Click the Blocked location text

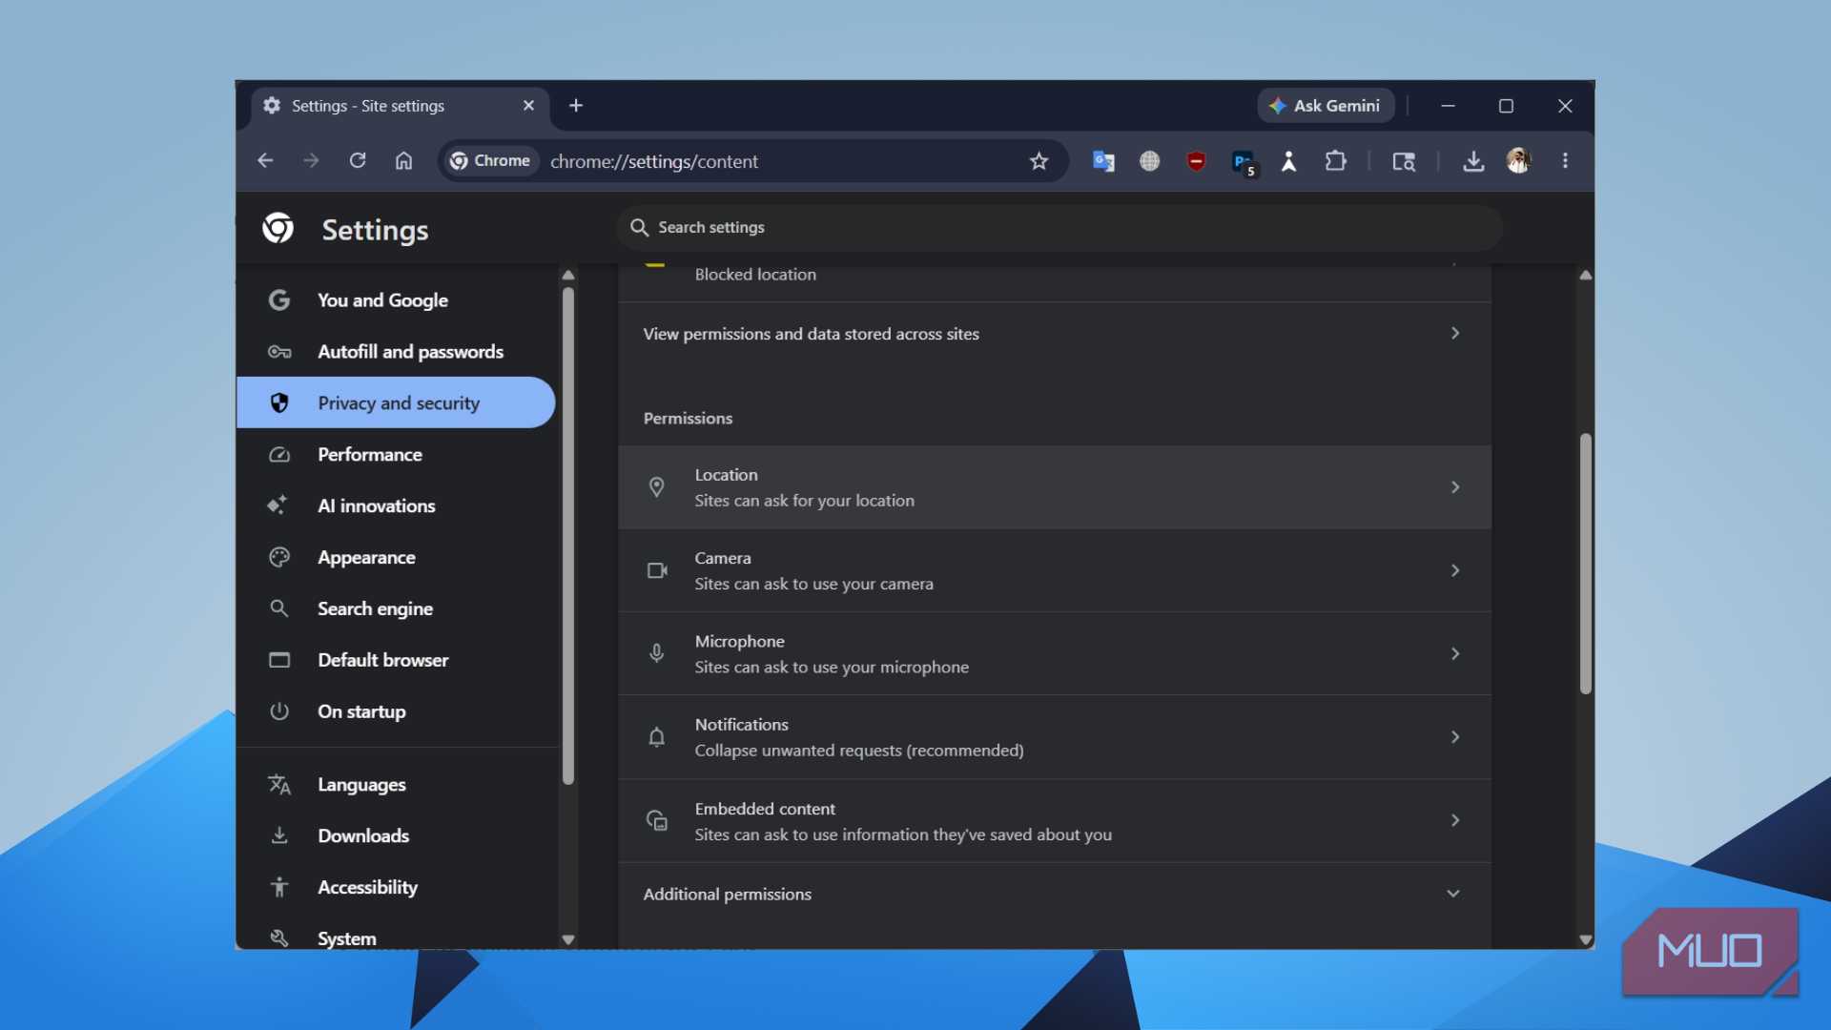pyautogui.click(x=755, y=275)
